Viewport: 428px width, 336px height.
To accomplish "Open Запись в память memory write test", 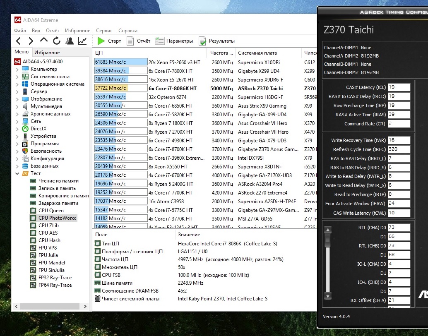I will pyautogui.click(x=57, y=188).
